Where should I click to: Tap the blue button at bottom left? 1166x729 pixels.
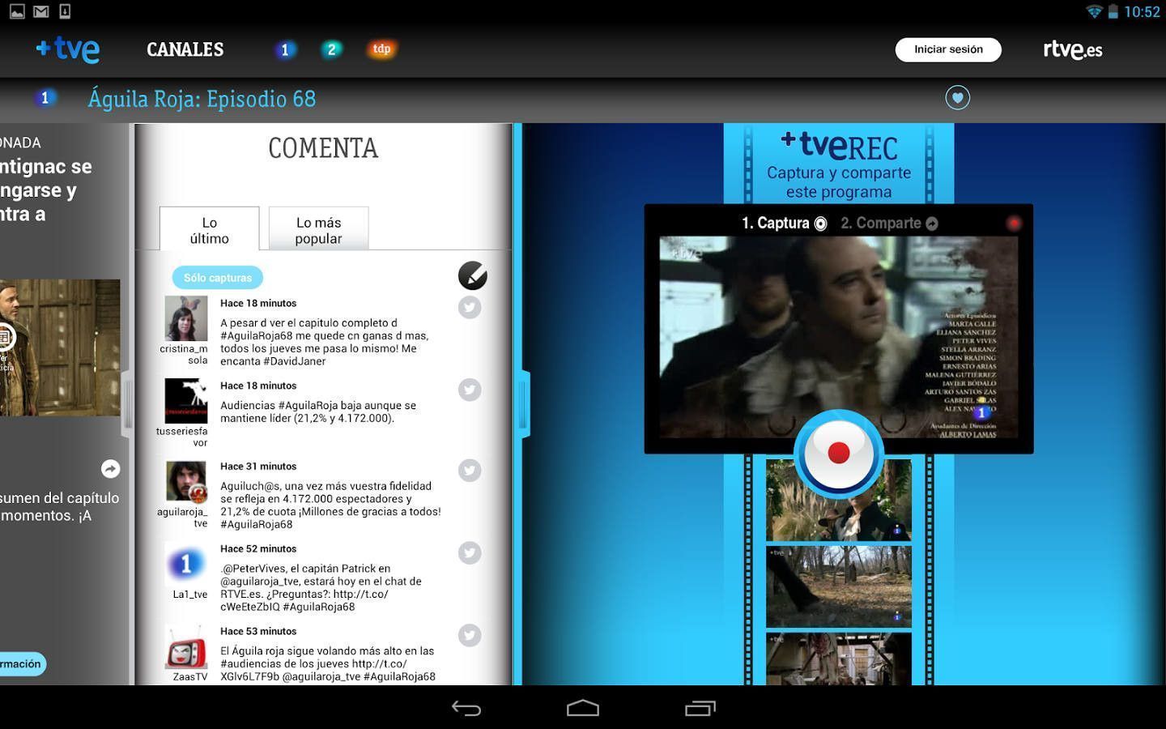pos(23,664)
